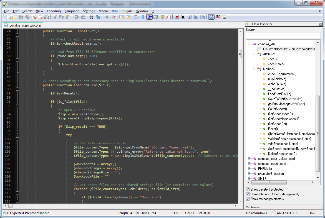Expand the coindms_input_values_card class
The image size is (325, 218).
(x=249, y=159)
